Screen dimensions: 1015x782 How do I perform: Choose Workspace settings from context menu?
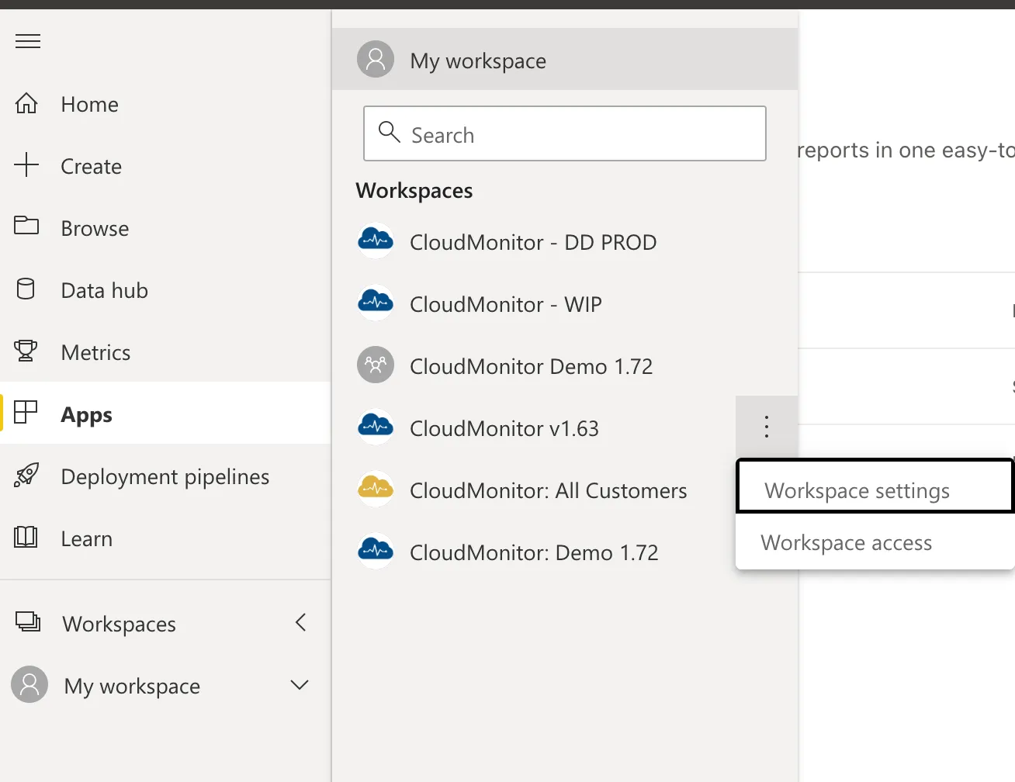(x=875, y=486)
